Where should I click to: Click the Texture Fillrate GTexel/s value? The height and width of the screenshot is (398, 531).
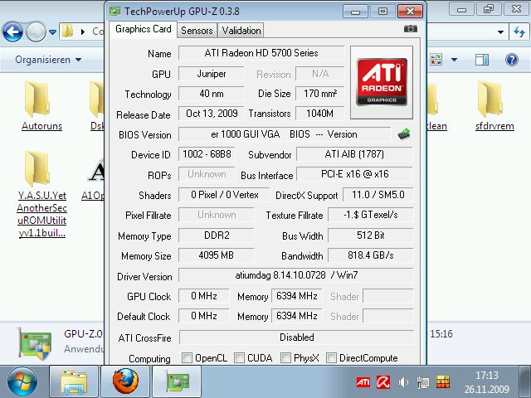click(371, 215)
